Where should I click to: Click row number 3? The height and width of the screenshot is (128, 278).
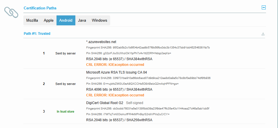pyautogui.click(x=44, y=111)
